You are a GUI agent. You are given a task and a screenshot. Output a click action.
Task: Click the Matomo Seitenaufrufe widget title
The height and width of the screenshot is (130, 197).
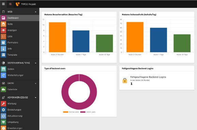[139, 15]
